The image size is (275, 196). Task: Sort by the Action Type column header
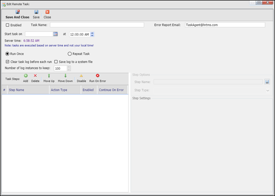(65, 90)
